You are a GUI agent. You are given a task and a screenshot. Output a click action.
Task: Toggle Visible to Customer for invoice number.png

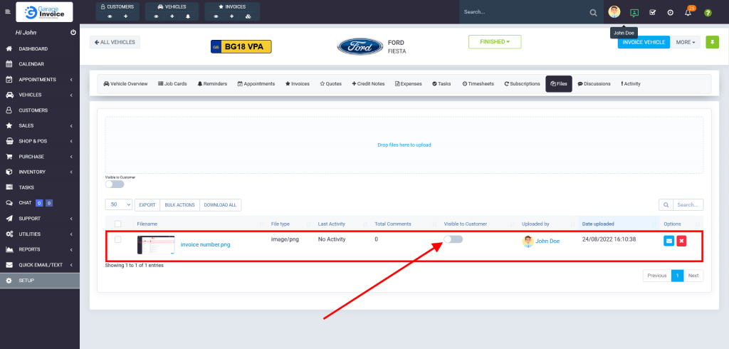coord(453,239)
